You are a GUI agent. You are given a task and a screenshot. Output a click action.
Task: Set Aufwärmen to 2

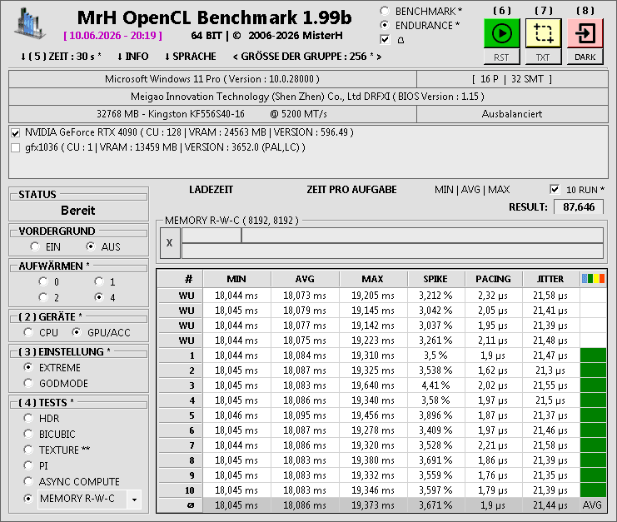(x=43, y=297)
